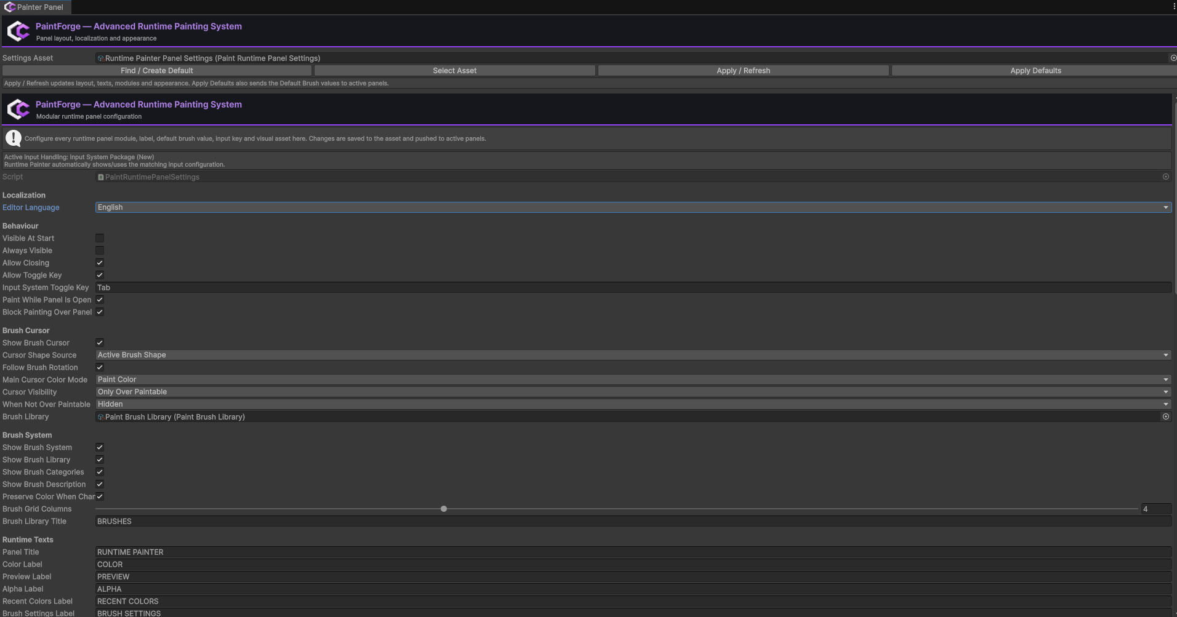The width and height of the screenshot is (1177, 617).
Task: Open the Cursor Shape Source dropdown
Action: (633, 355)
